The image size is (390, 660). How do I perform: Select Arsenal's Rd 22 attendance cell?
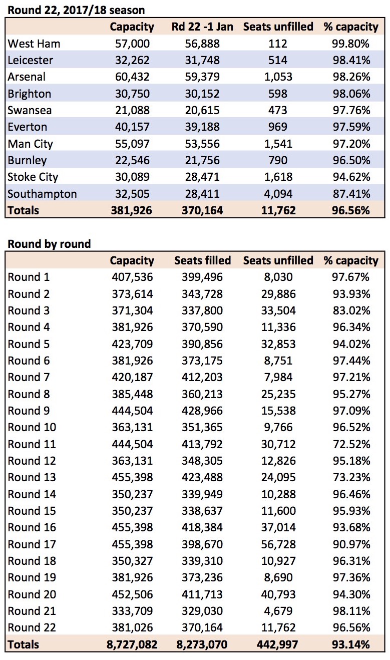(x=202, y=77)
